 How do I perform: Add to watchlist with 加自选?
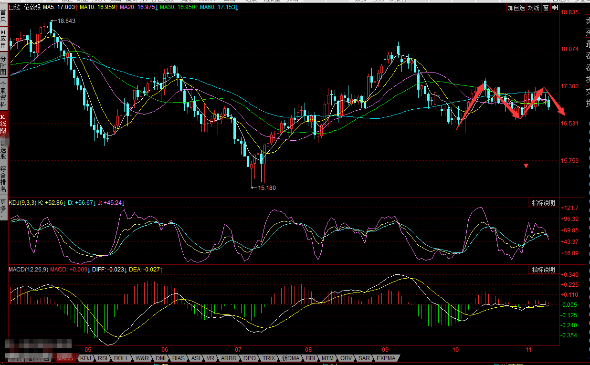pyautogui.click(x=516, y=8)
